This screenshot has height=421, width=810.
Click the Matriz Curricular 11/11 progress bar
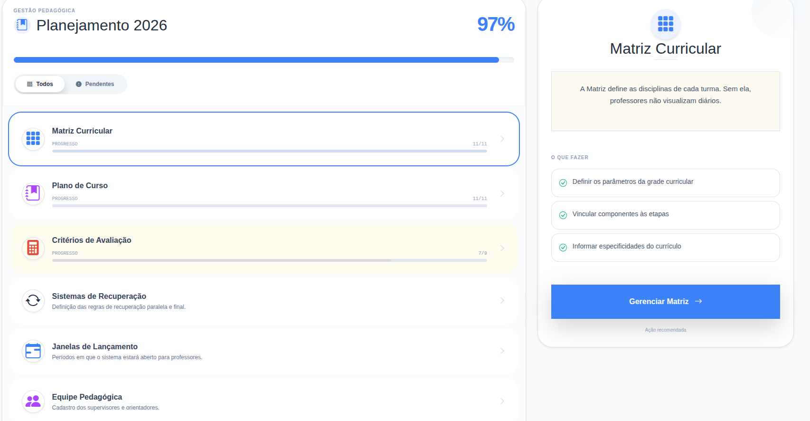click(269, 151)
